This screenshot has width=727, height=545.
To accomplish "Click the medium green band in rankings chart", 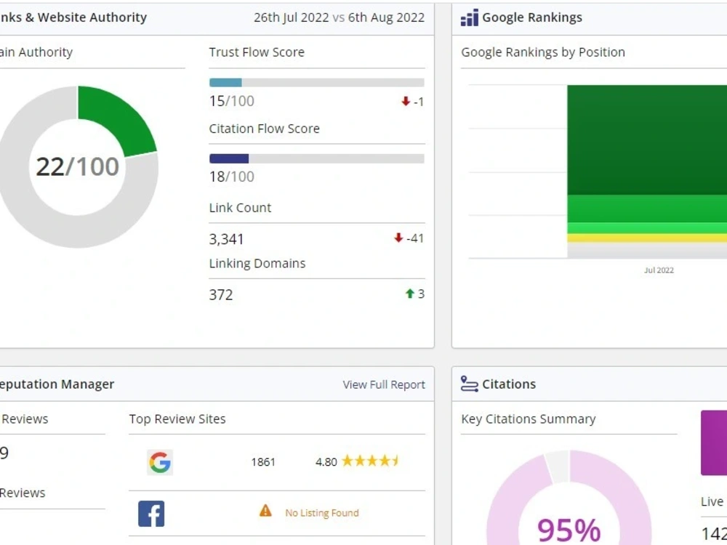I will pos(647,209).
